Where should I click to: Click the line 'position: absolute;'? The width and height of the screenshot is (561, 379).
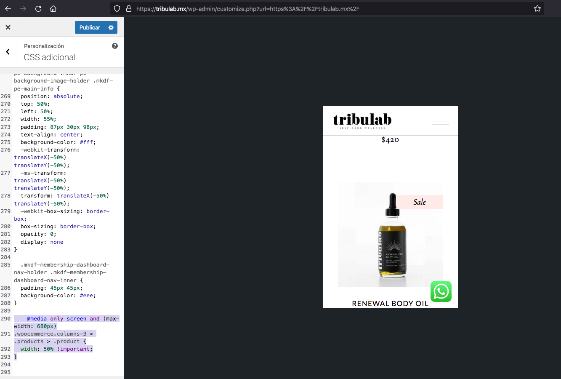point(52,96)
